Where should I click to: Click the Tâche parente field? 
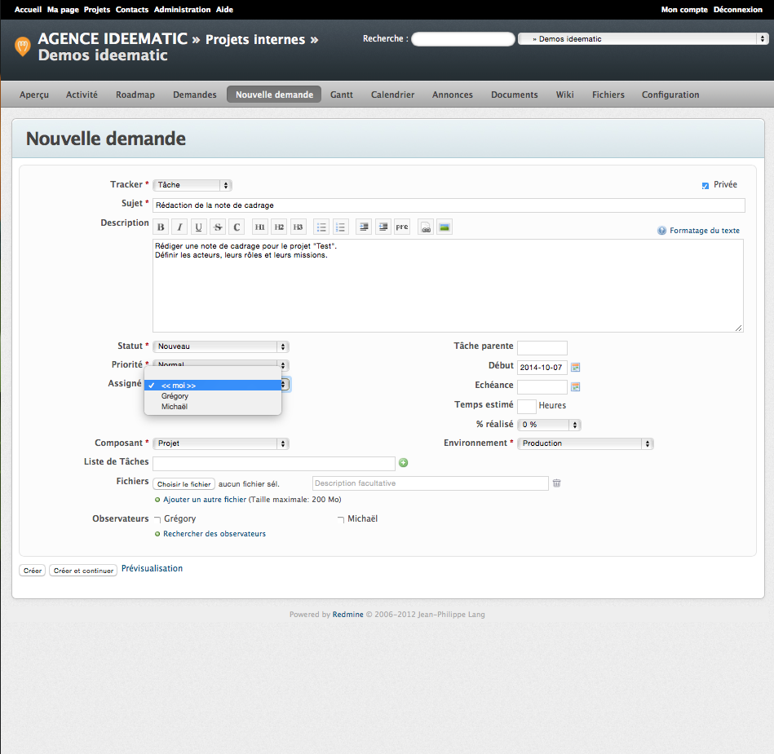click(542, 348)
